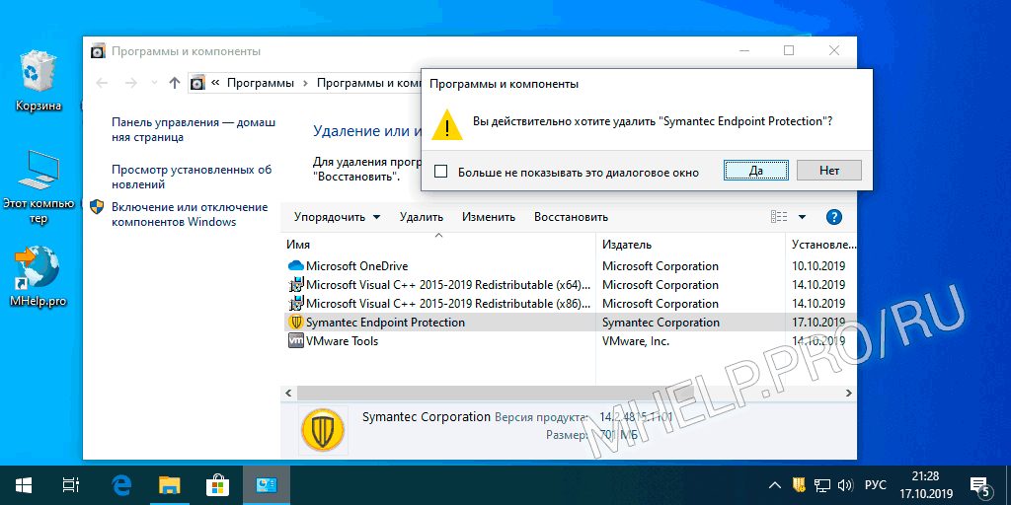Open recent locations dropdown arrow
1011x505 pixels.
click(x=153, y=83)
